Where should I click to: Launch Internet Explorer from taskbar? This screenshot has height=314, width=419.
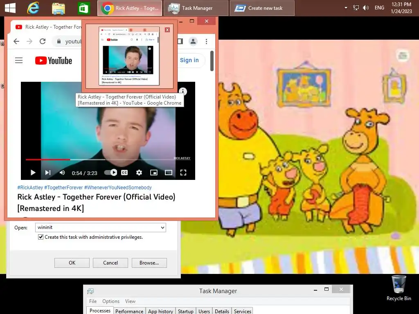[x=33, y=8]
